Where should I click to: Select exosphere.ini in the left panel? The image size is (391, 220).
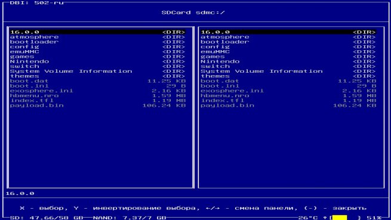(97, 91)
